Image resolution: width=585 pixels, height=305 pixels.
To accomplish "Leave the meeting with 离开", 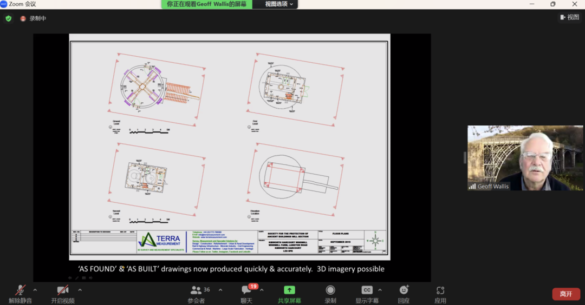I will click(566, 294).
